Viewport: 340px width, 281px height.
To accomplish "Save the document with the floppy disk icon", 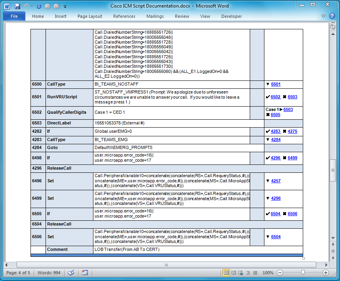I will pyautogui.click(x=17, y=6).
